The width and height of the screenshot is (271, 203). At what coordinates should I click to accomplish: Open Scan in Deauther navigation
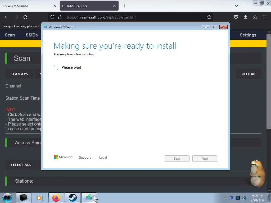(x=10, y=35)
